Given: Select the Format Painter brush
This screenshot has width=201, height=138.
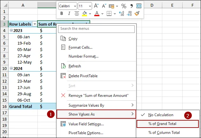Looking at the screenshot, I should (x=137, y=13).
